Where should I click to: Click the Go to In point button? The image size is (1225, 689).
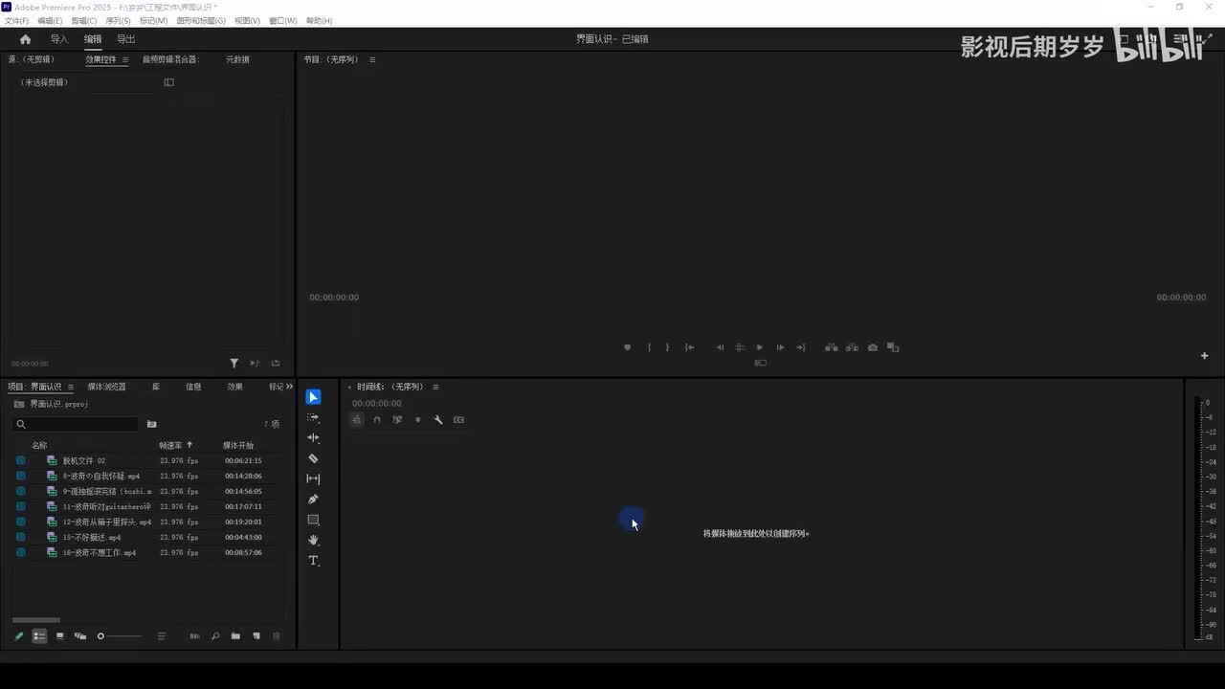[689, 347]
